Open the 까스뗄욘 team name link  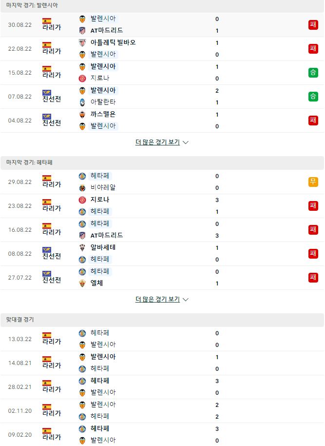[103, 114]
